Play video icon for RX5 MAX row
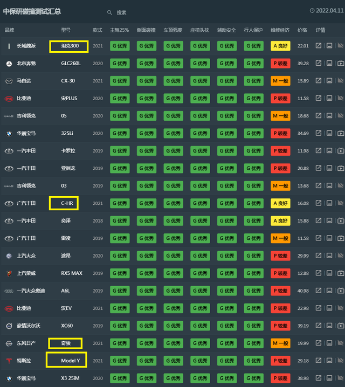Image resolution: width=345 pixels, height=387 pixels. tap(341, 273)
